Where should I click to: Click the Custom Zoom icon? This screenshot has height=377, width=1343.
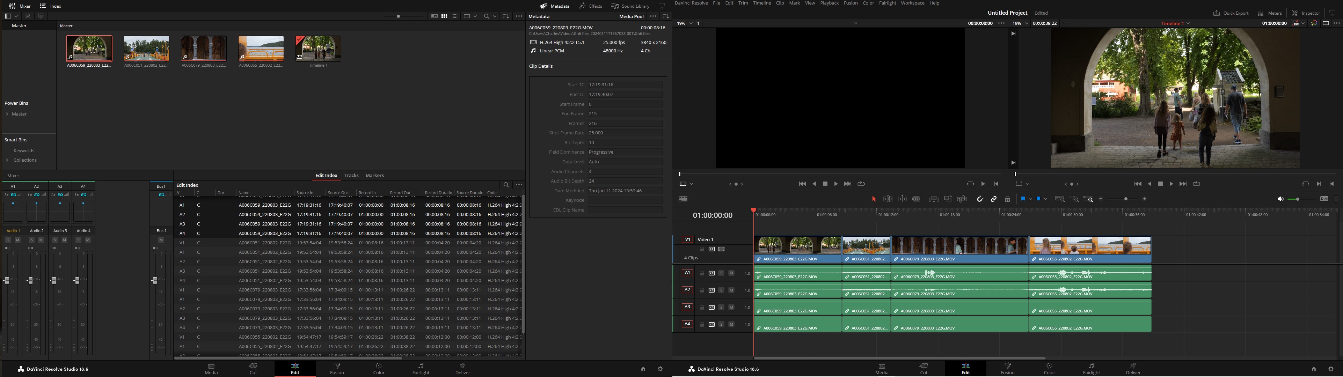click(x=1088, y=199)
